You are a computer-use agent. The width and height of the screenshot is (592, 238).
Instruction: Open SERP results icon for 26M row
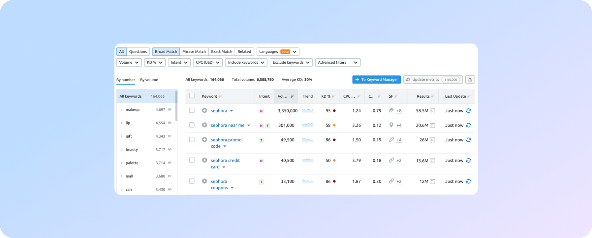point(432,140)
